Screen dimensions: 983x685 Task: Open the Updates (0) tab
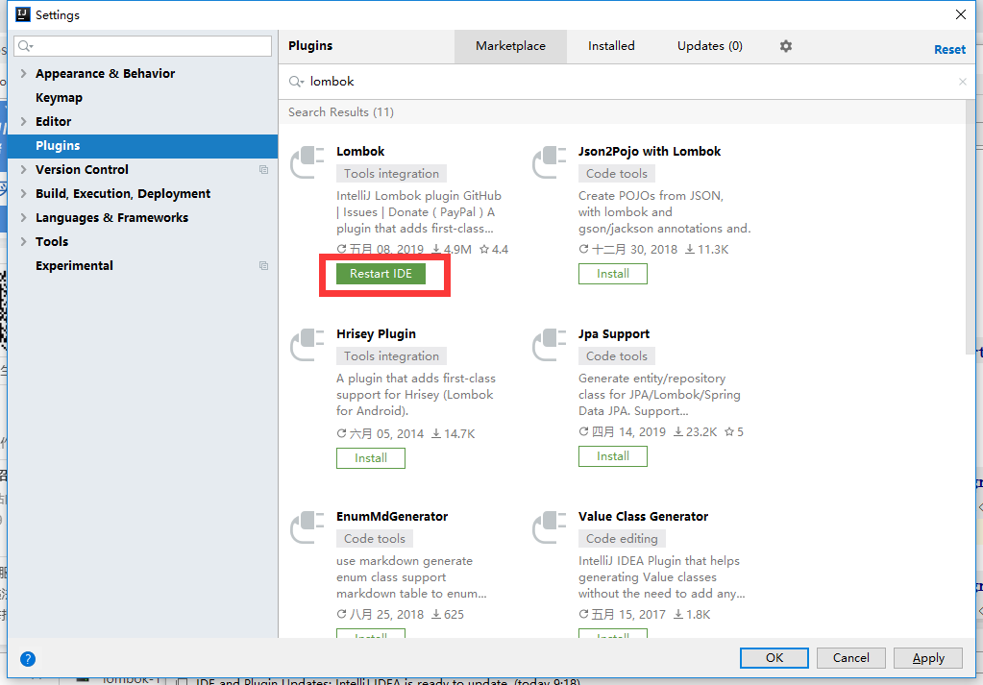(x=710, y=46)
